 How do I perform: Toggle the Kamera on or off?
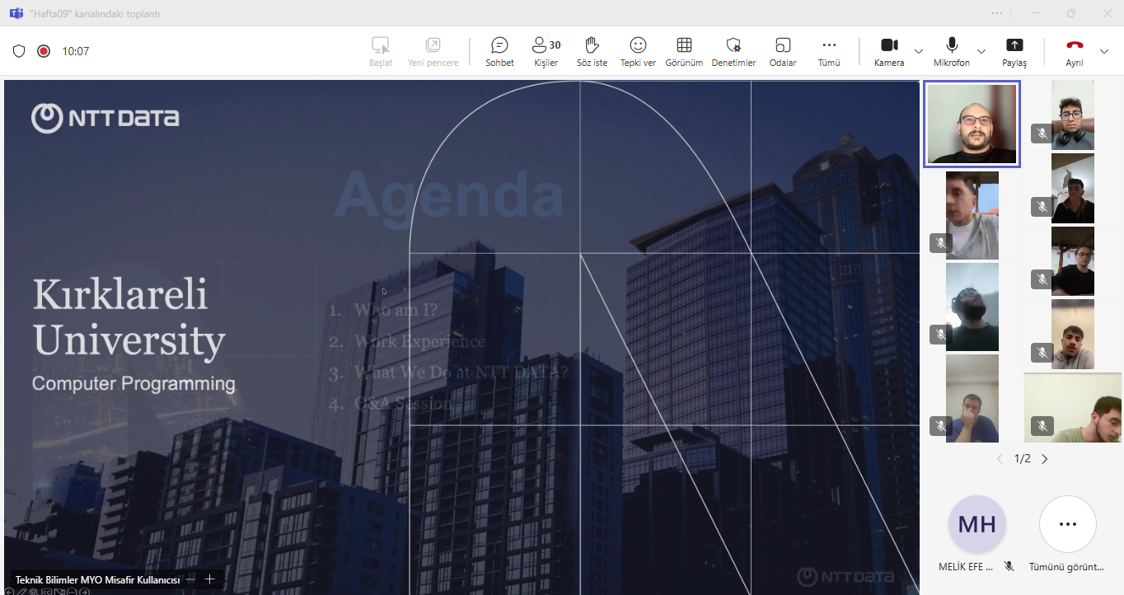(x=888, y=51)
